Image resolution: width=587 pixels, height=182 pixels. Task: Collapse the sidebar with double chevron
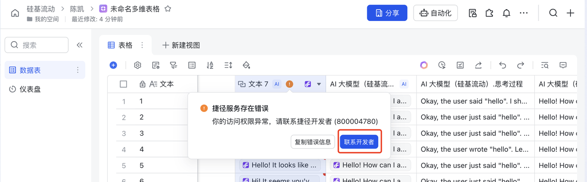pos(79,45)
